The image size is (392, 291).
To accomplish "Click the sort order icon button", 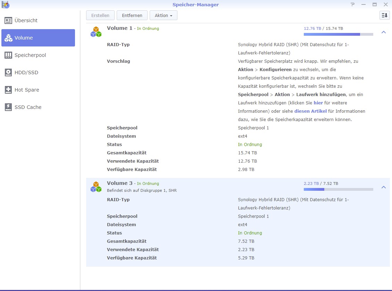I will click(384, 15).
